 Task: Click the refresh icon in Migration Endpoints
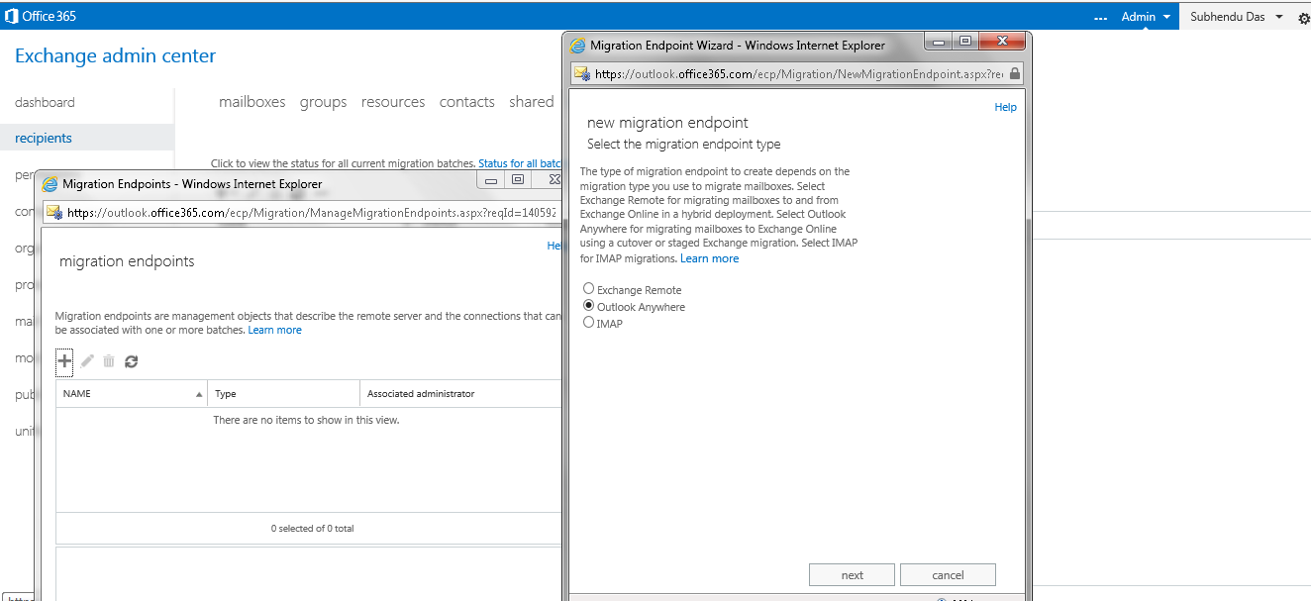tap(131, 361)
